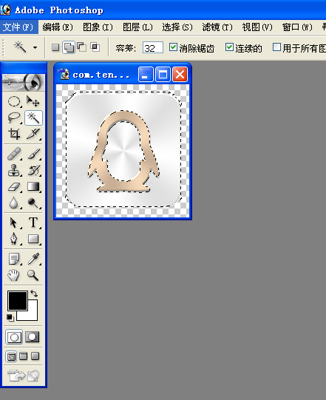Select the Eyedropper tool
This screenshot has width=326, height=400.
coord(33,259)
